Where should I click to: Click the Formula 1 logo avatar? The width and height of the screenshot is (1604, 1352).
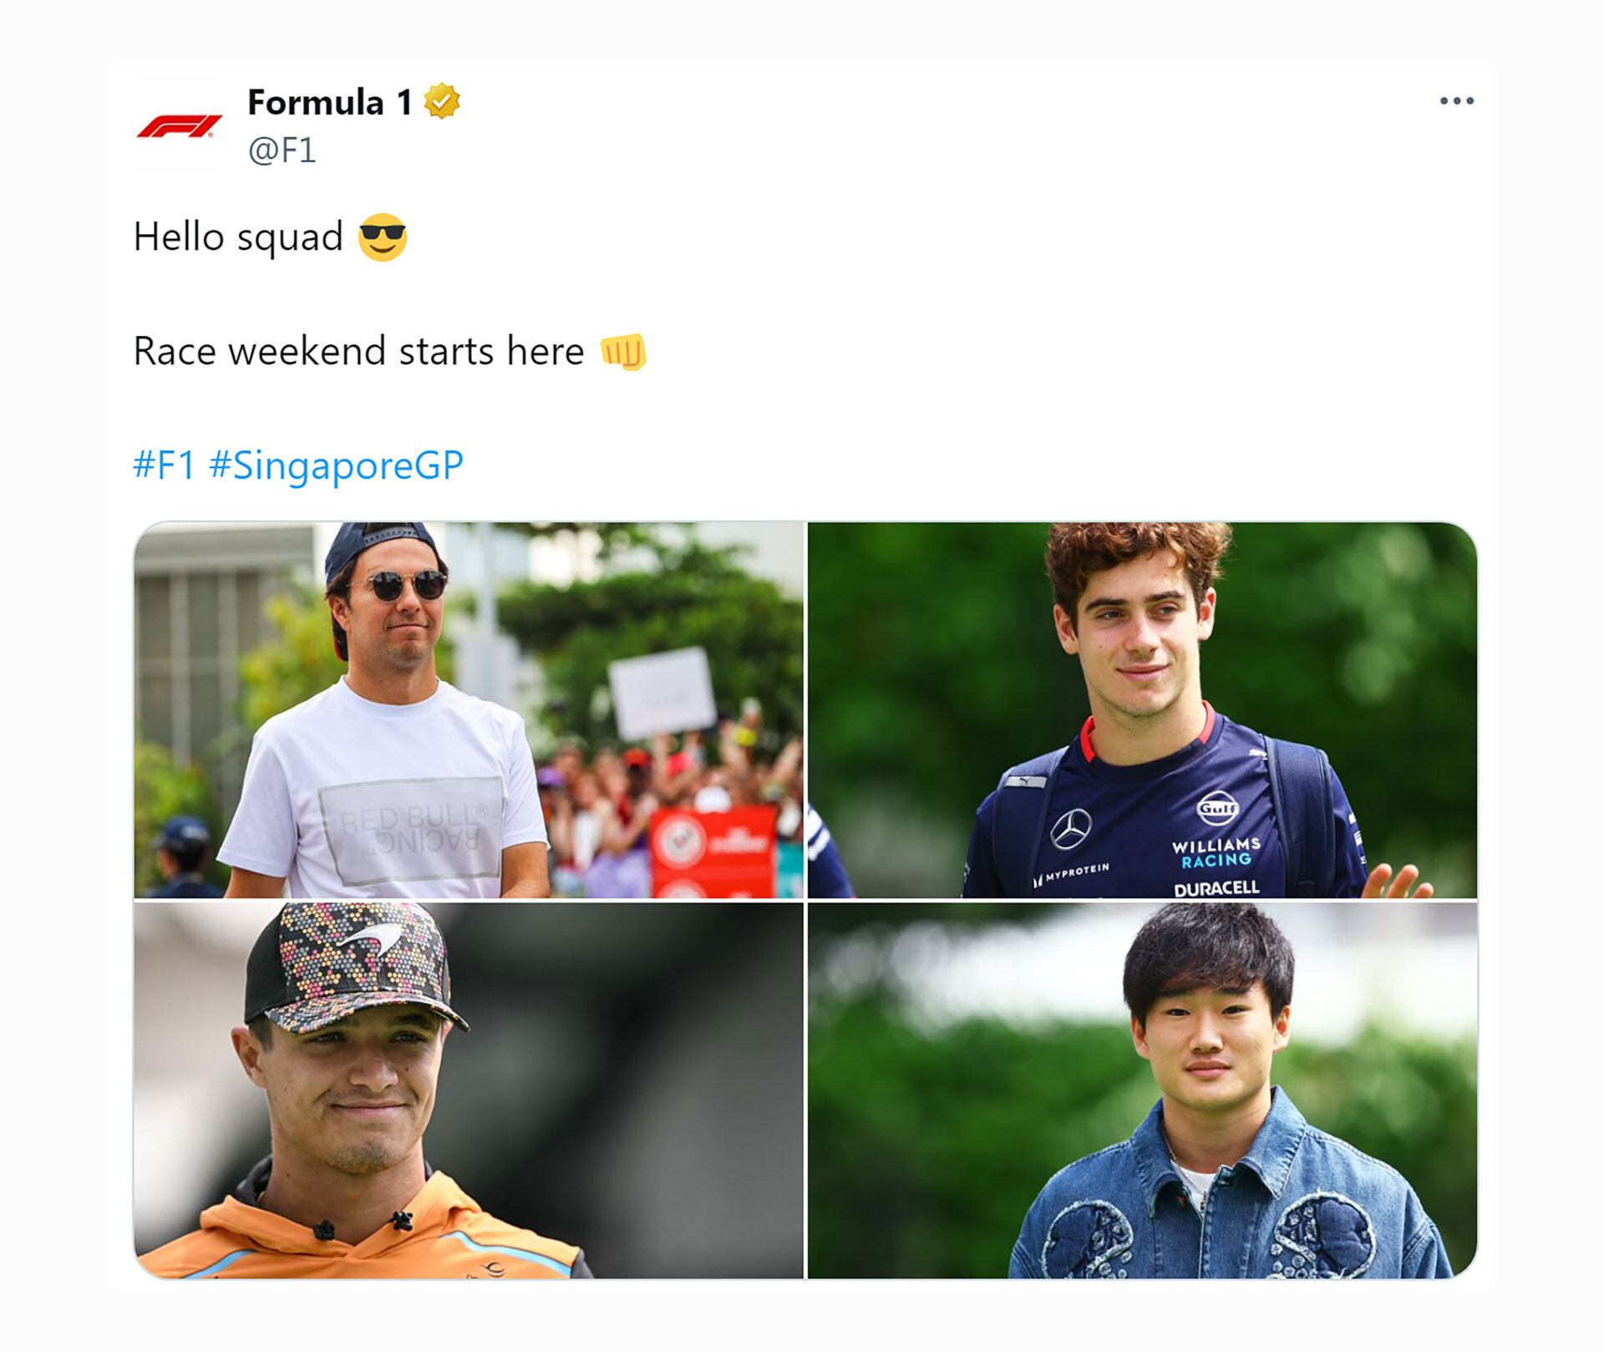tap(180, 126)
